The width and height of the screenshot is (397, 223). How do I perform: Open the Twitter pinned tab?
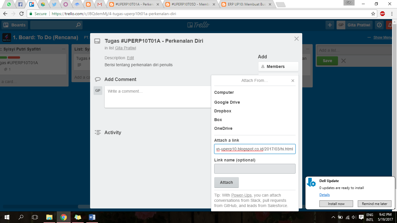54,4
